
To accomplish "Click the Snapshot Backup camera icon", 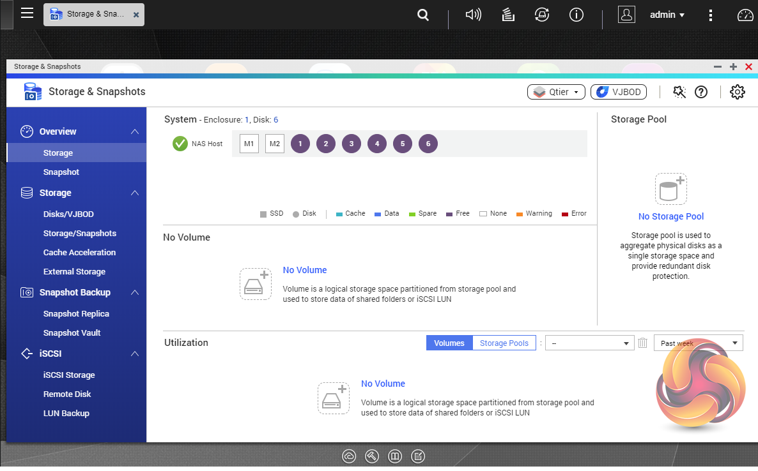I will (27, 292).
